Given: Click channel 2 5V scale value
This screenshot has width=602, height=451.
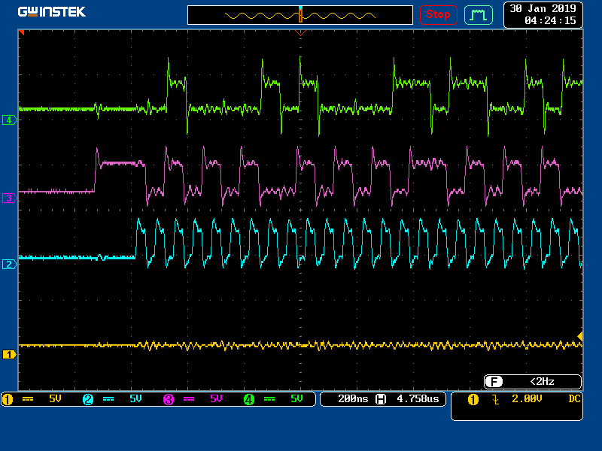Looking at the screenshot, I should pos(136,399).
